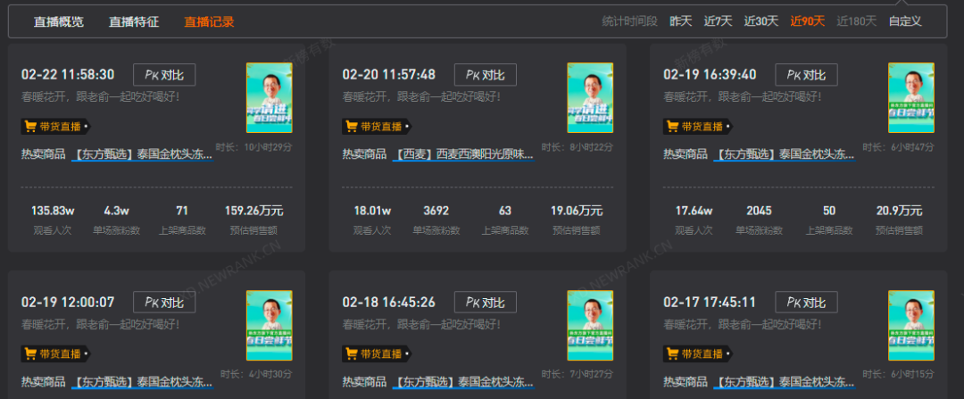Image resolution: width=964 pixels, height=399 pixels.
Task: Click PK对比 for the 02-17 17:45:11 live
Action: [806, 303]
